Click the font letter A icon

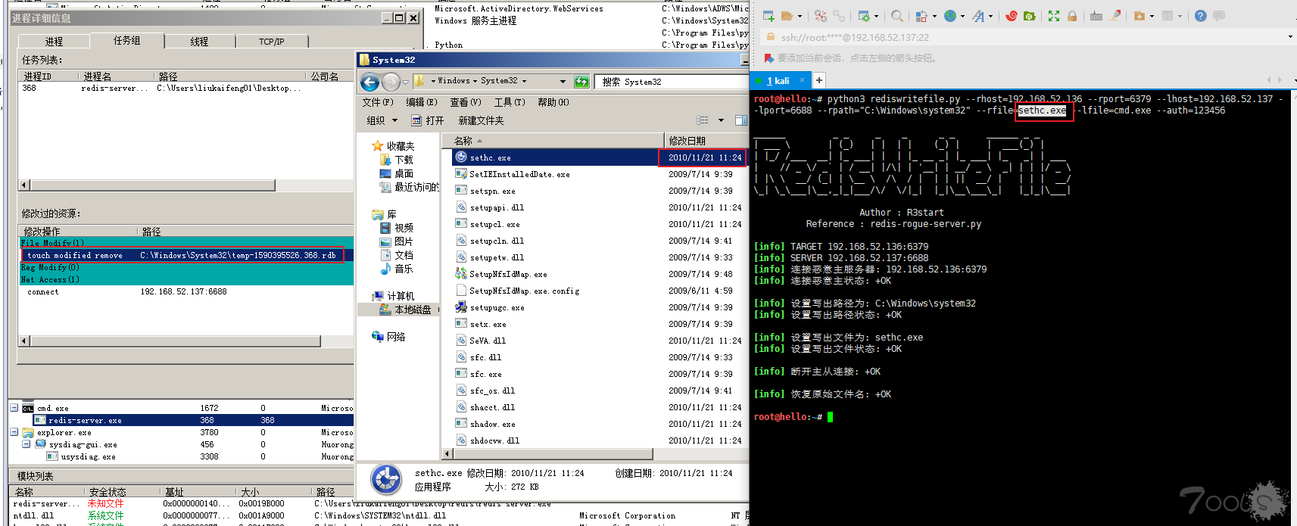(x=978, y=16)
